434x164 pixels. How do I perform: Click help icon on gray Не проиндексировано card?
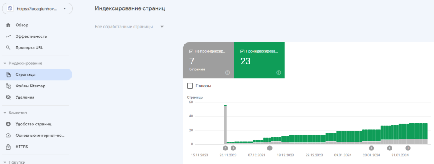click(228, 72)
